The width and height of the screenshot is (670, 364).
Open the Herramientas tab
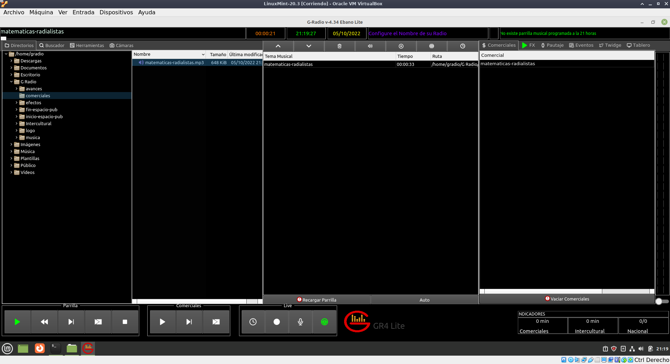point(87,45)
